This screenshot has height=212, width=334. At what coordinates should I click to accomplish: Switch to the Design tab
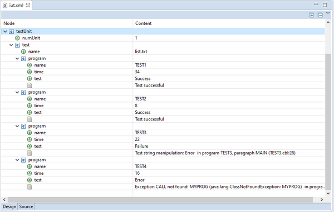tap(9, 206)
